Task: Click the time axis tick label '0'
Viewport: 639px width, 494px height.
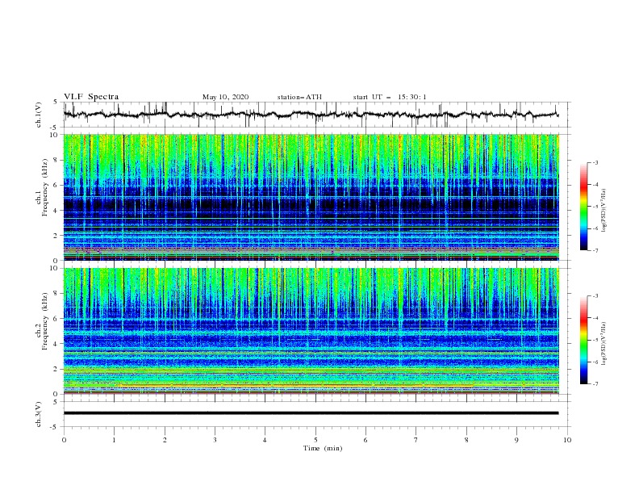Action: [64, 440]
